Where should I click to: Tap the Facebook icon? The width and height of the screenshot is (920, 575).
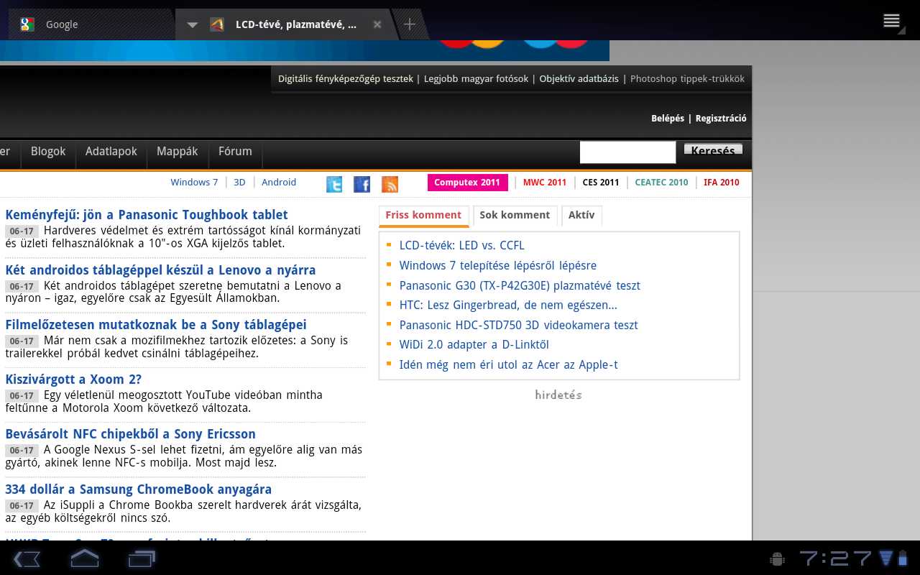[362, 185]
